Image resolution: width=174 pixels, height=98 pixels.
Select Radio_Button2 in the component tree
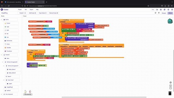[x=13, y=73]
